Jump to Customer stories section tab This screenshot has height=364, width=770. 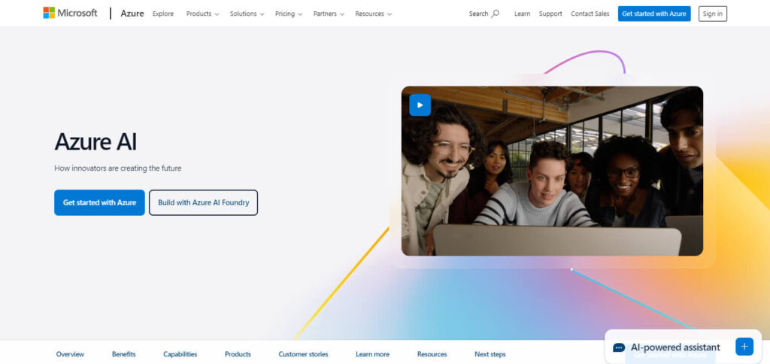(x=303, y=354)
